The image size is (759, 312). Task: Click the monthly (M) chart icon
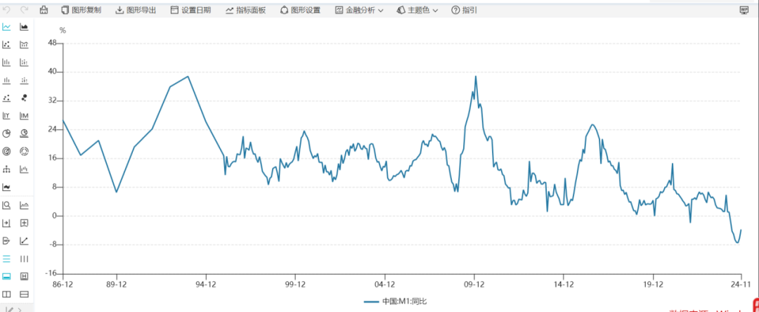pos(24,116)
